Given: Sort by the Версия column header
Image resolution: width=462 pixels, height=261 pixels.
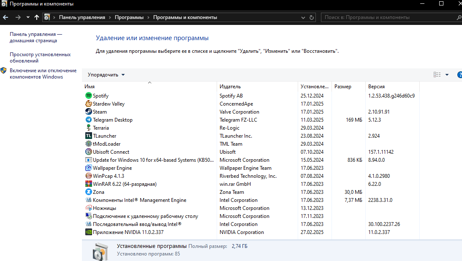Looking at the screenshot, I should (392, 86).
